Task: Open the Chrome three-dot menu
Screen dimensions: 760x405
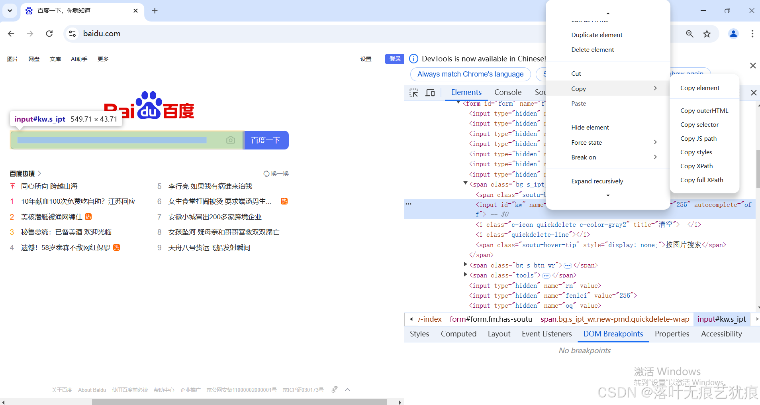Action: click(752, 34)
